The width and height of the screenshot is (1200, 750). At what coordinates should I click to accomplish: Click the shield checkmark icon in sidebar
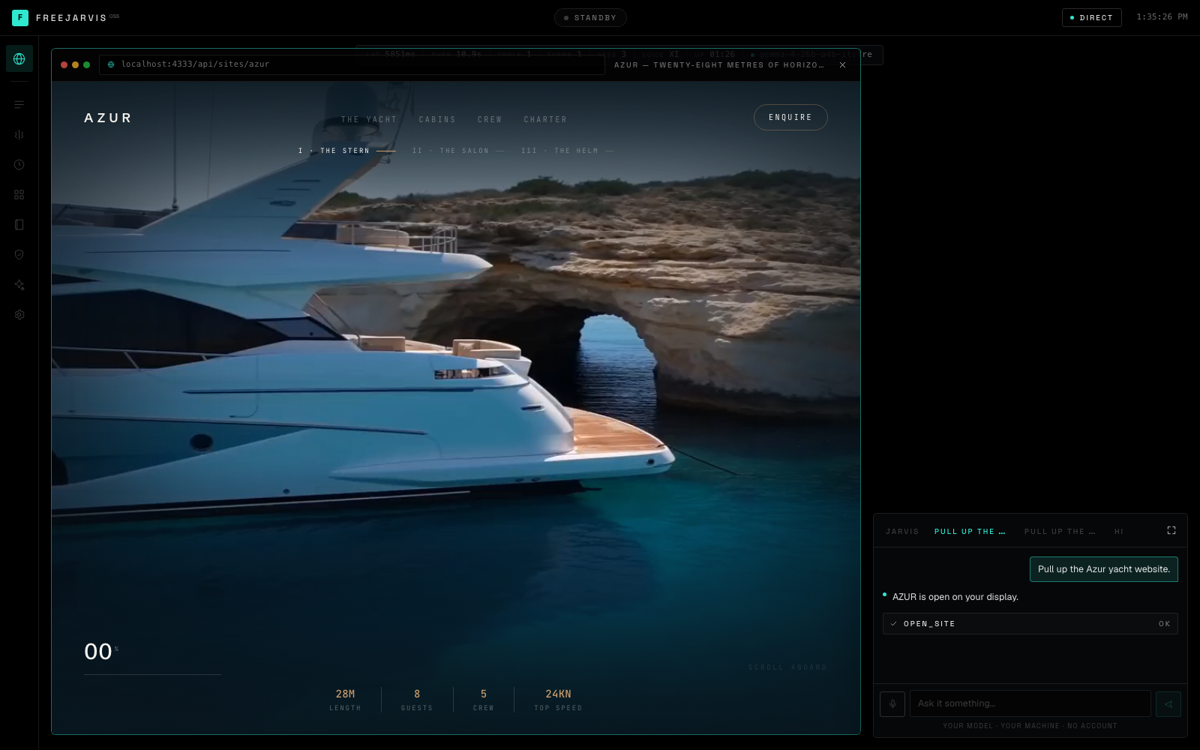[19, 254]
